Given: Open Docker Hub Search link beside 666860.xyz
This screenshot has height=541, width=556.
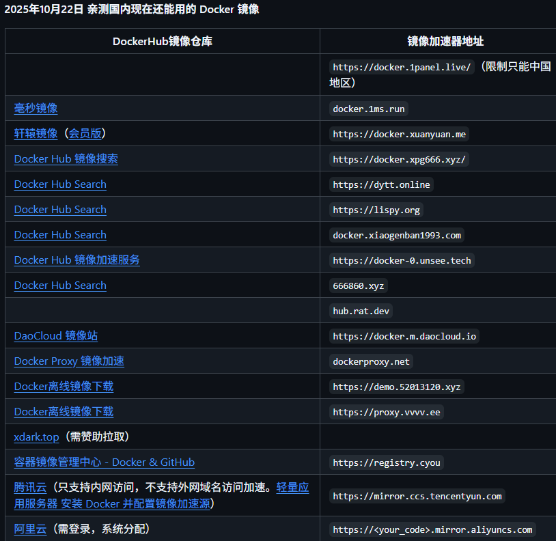Looking at the screenshot, I should [x=60, y=286].
